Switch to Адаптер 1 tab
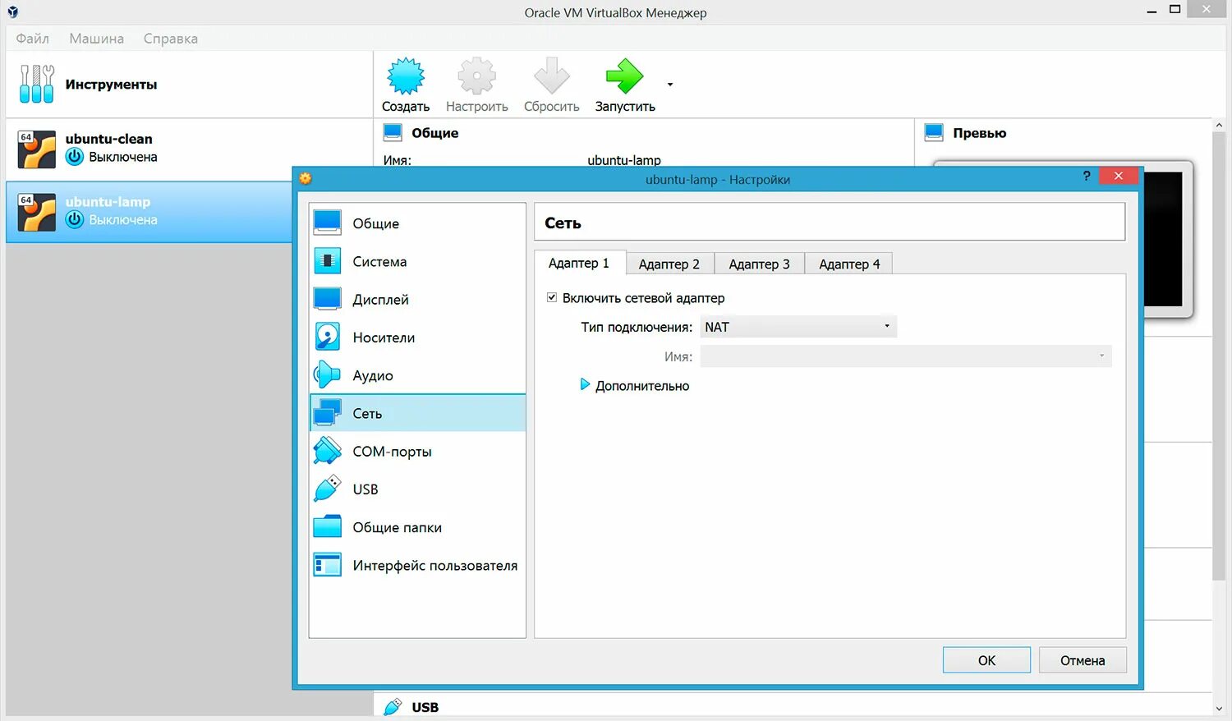The height and width of the screenshot is (721, 1232). coord(579,263)
